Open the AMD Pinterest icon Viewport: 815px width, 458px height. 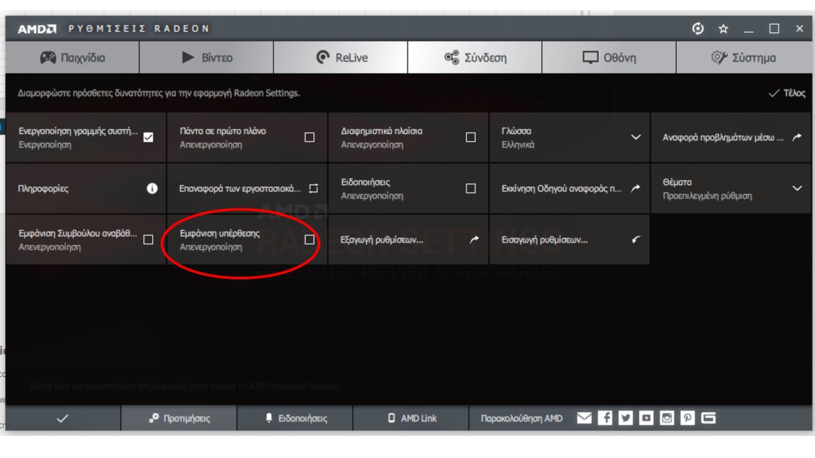(687, 418)
